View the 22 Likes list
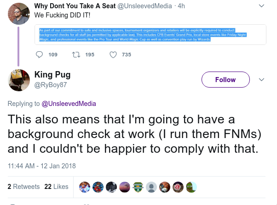 (56, 187)
